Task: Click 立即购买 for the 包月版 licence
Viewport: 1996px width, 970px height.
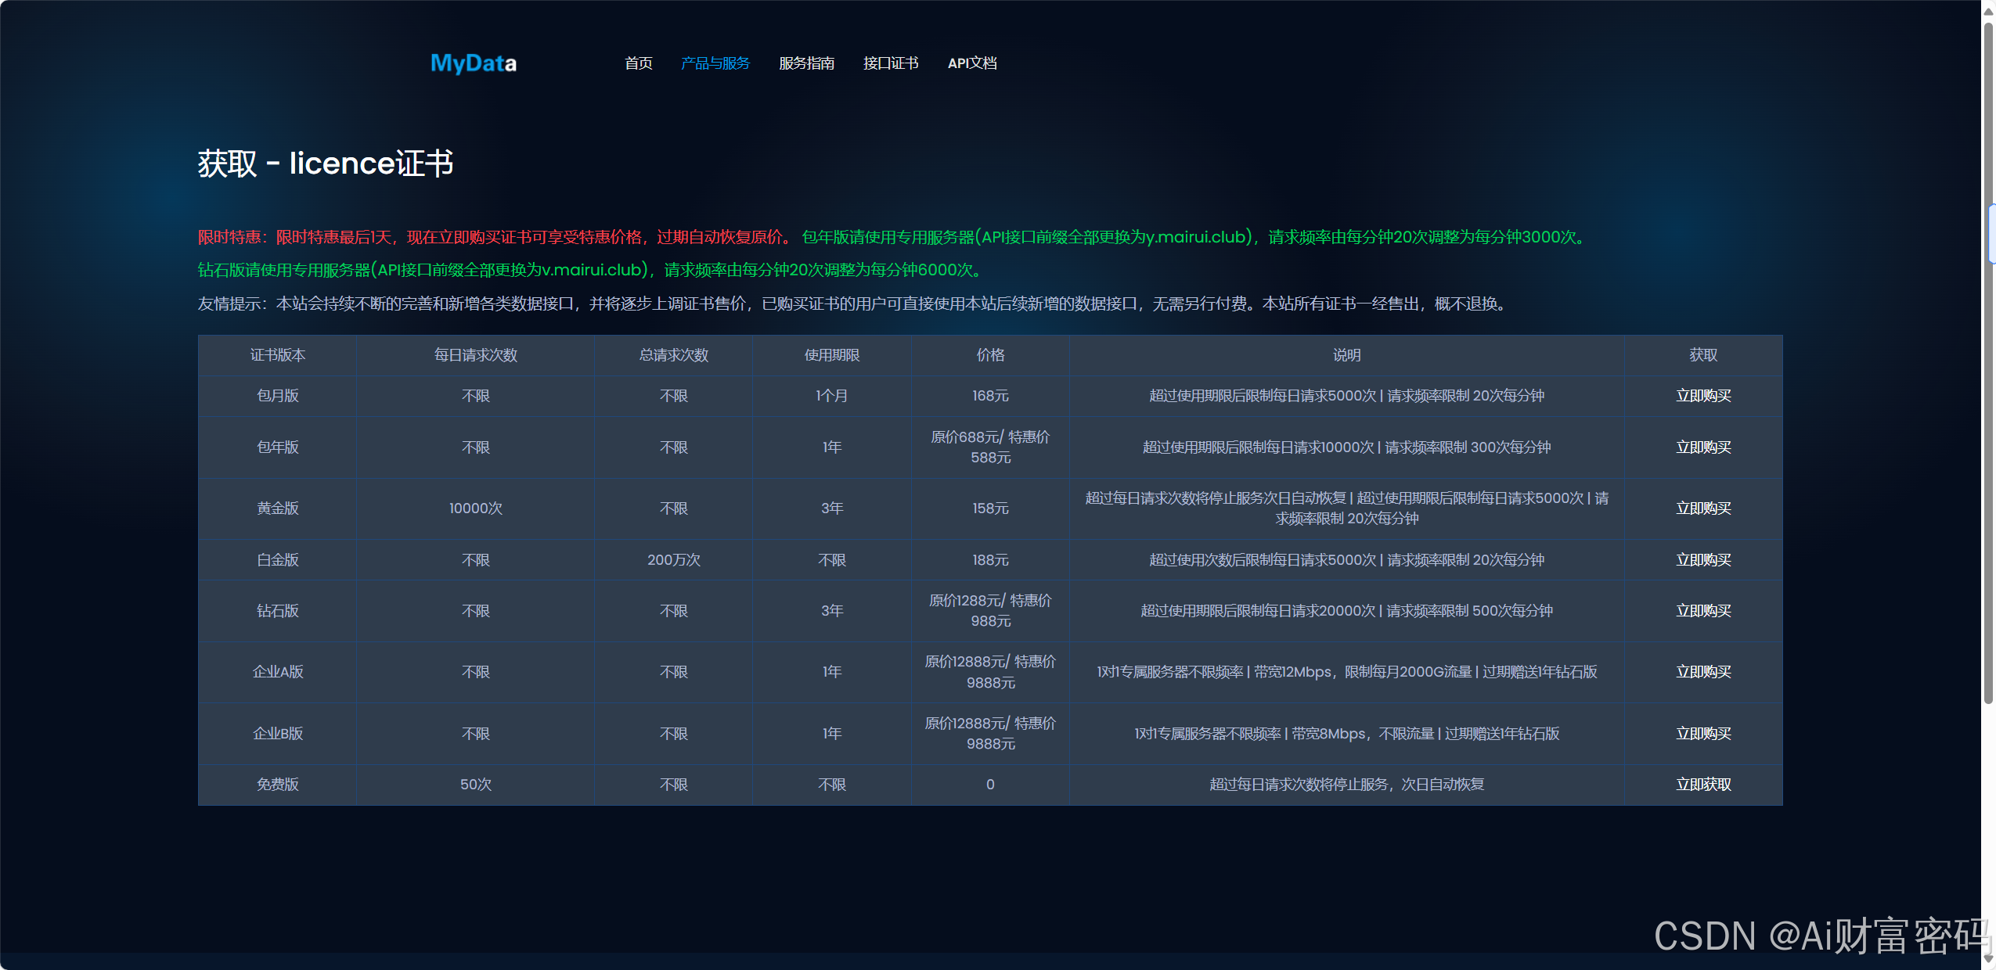Action: tap(1702, 396)
